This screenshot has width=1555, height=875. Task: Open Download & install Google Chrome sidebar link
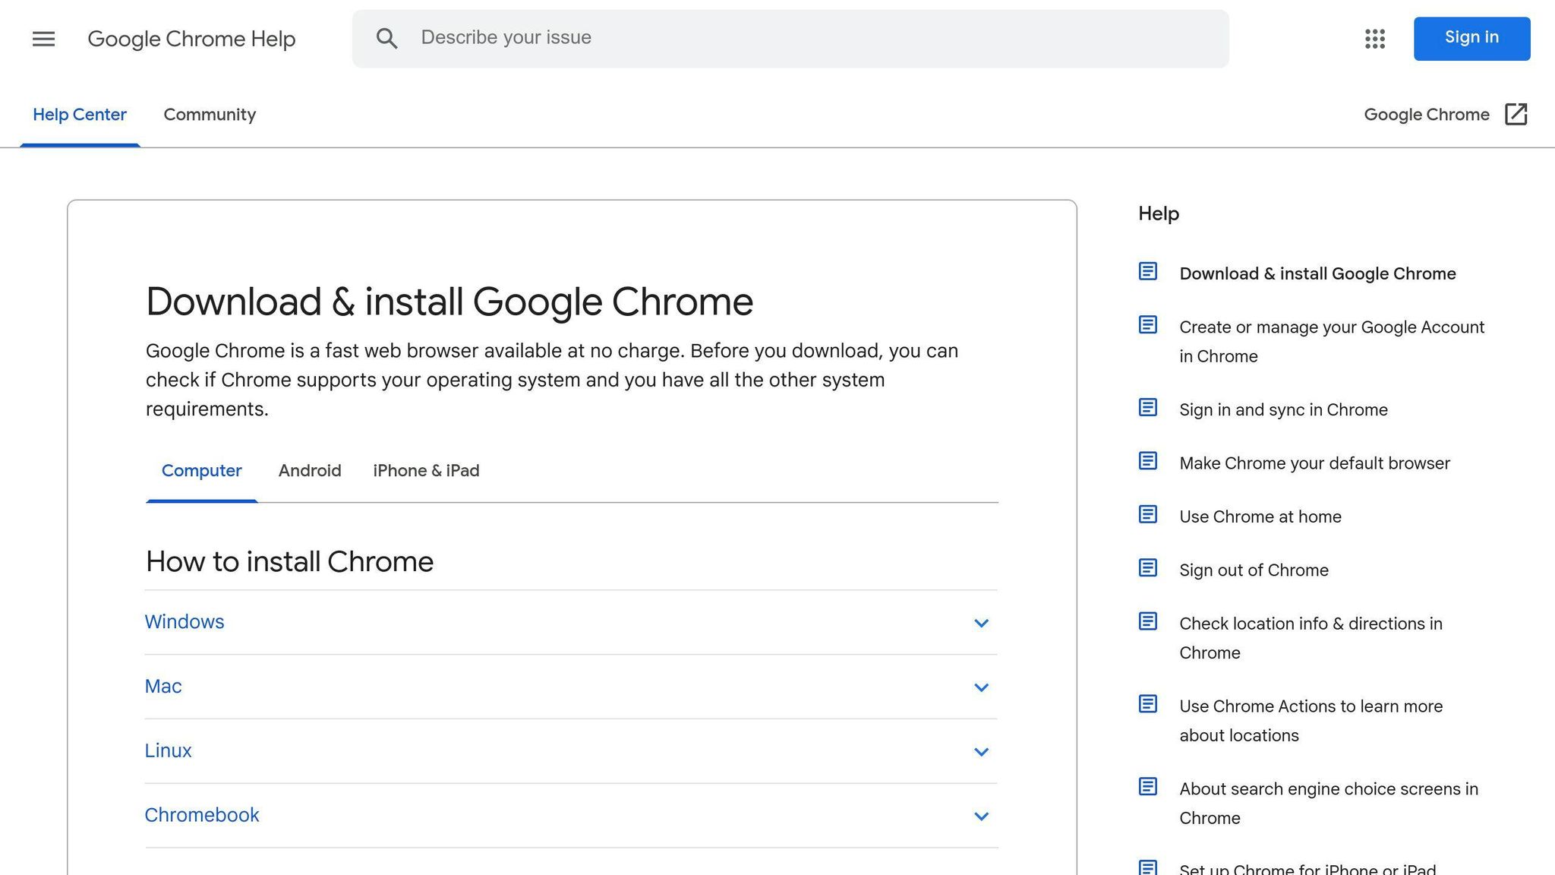click(1317, 273)
